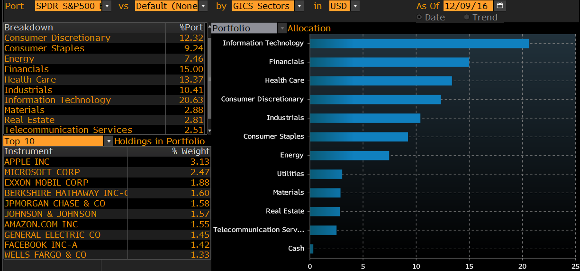Screen dimensions: 580x271
Task: Click the Health Care bar in the chart
Action: click(381, 81)
